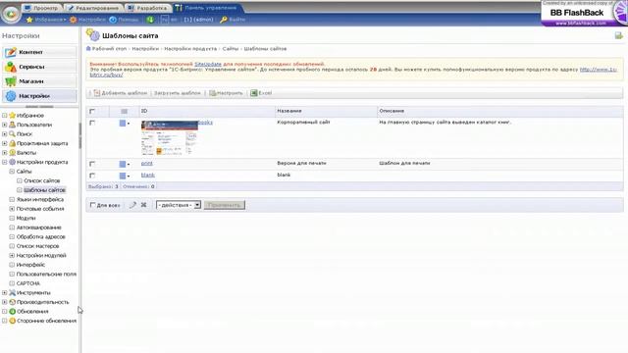Screen dimensions: 628x353
Task: Click the round Bitrix start button
Action: click(11, 14)
